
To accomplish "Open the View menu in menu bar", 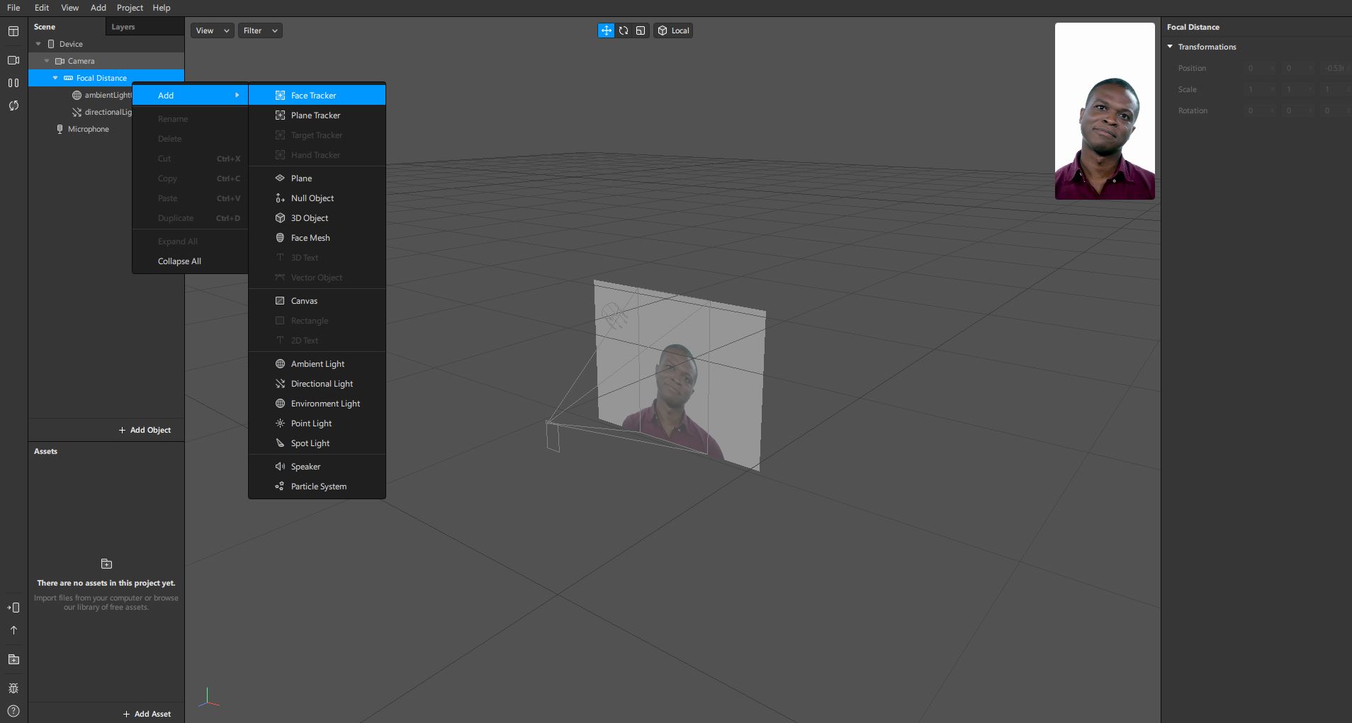I will (x=69, y=8).
